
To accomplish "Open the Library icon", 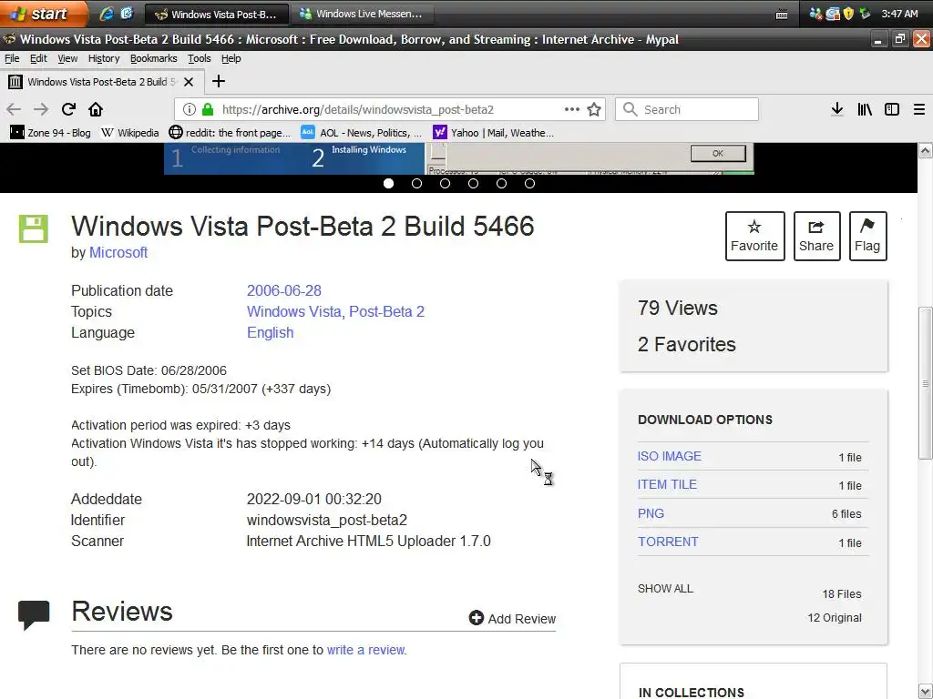I will [865, 109].
